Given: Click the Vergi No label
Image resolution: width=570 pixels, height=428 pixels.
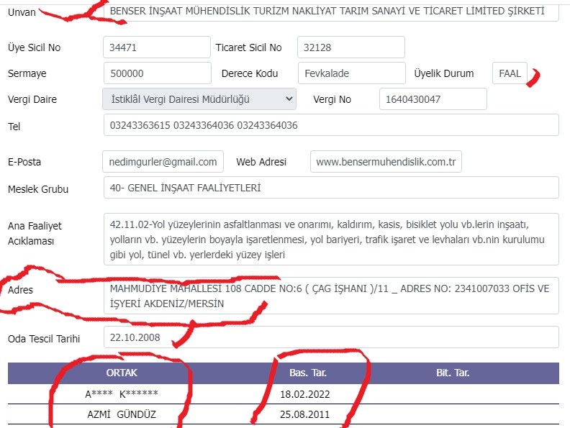Looking at the screenshot, I should (x=332, y=99).
